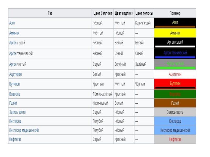Select the dark green Водород example swatch
The image size is (210, 157).
[x=175, y=94]
